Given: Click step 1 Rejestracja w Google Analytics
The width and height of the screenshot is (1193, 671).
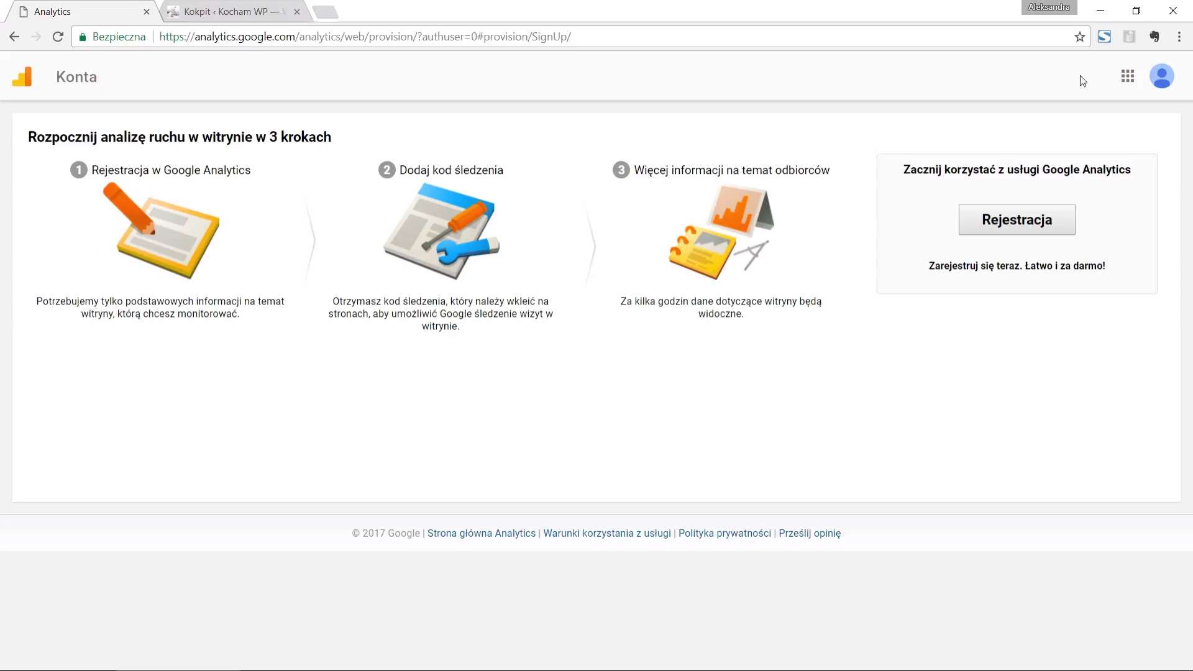Looking at the screenshot, I should coord(160,170).
